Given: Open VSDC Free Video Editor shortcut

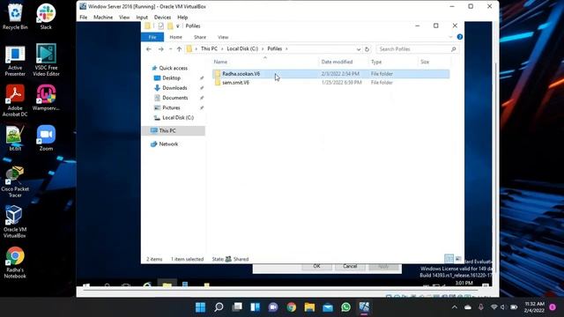Looking at the screenshot, I should tap(46, 61).
